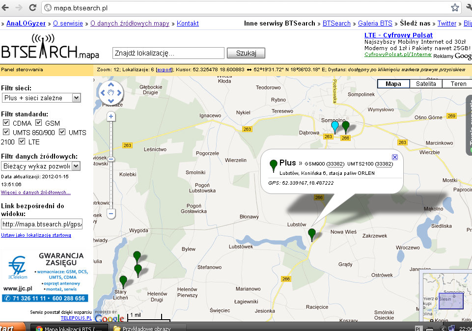Screen dimensions: 472x331
Task: Click Ustaw jako lokalizację startową
Action: (36, 235)
